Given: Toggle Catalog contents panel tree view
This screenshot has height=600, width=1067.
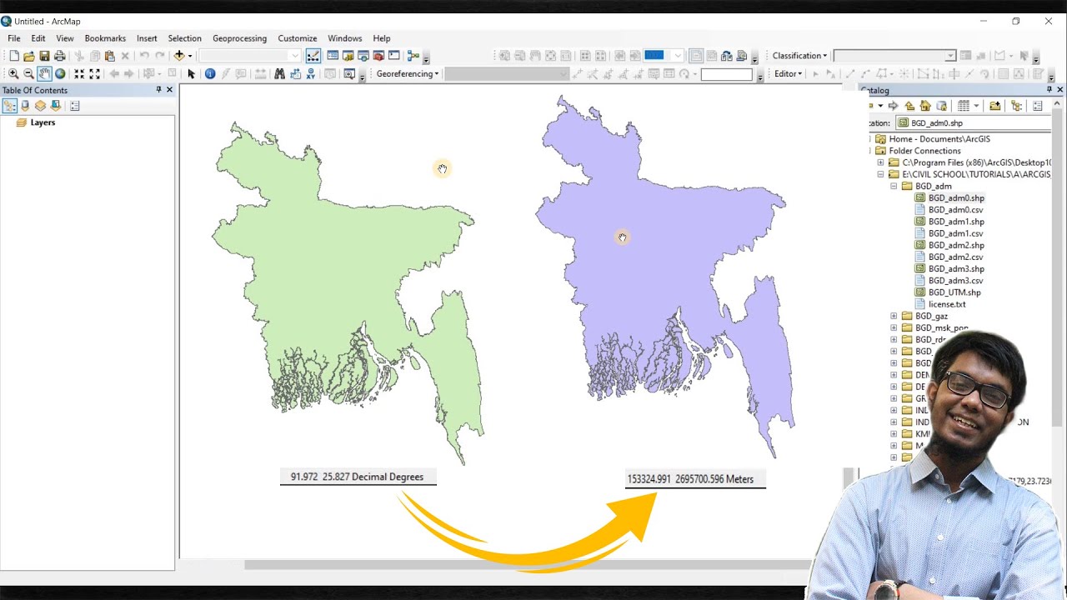Looking at the screenshot, I should pos(1016,106).
